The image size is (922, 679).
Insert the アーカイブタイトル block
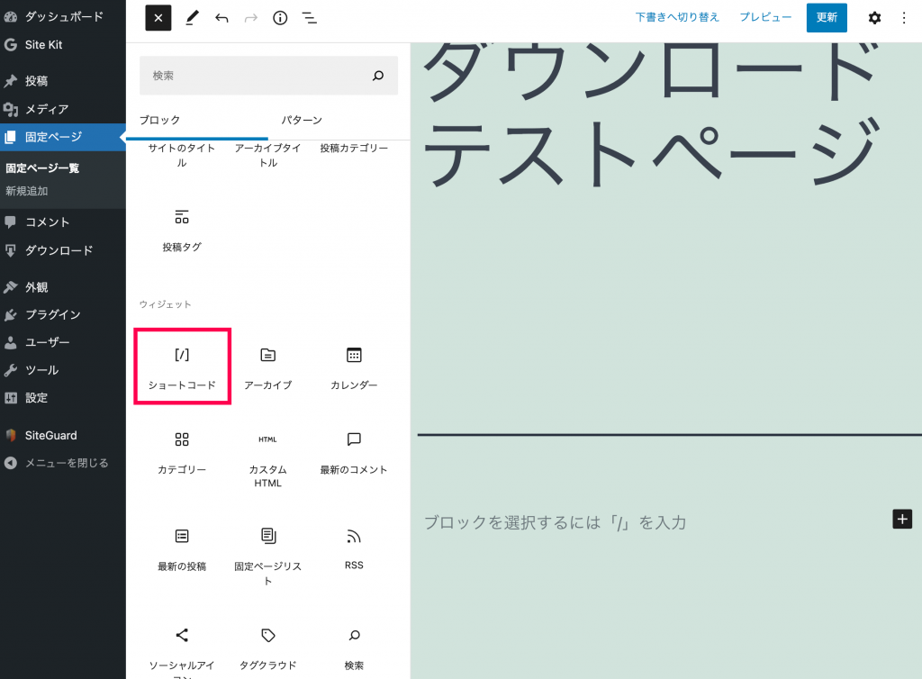(x=267, y=155)
